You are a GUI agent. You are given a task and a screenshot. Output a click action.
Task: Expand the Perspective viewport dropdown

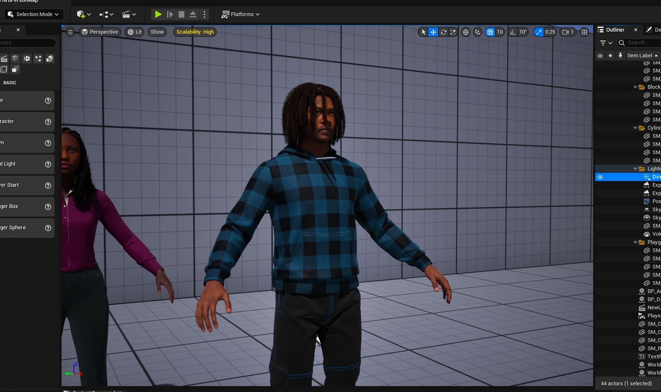[x=100, y=32]
